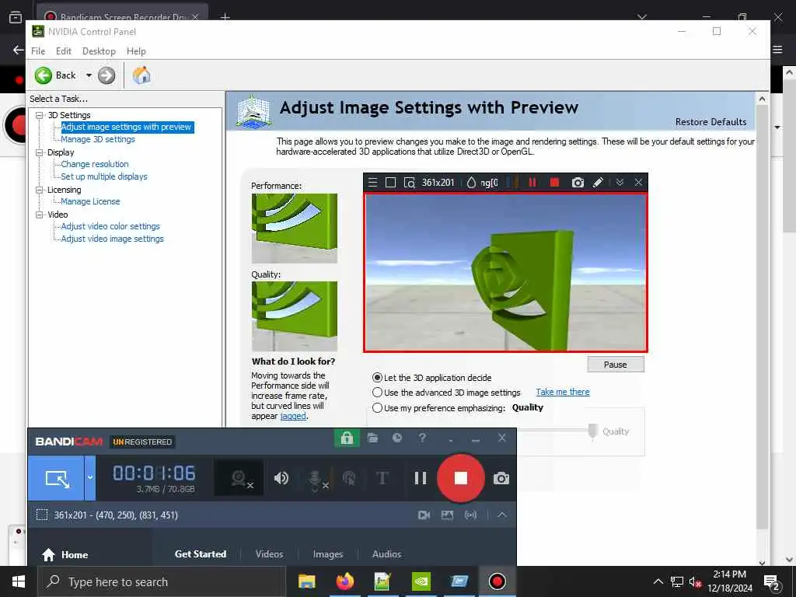Click the Pause button under 3D preview
Screen dimensions: 796x597
[616, 365]
